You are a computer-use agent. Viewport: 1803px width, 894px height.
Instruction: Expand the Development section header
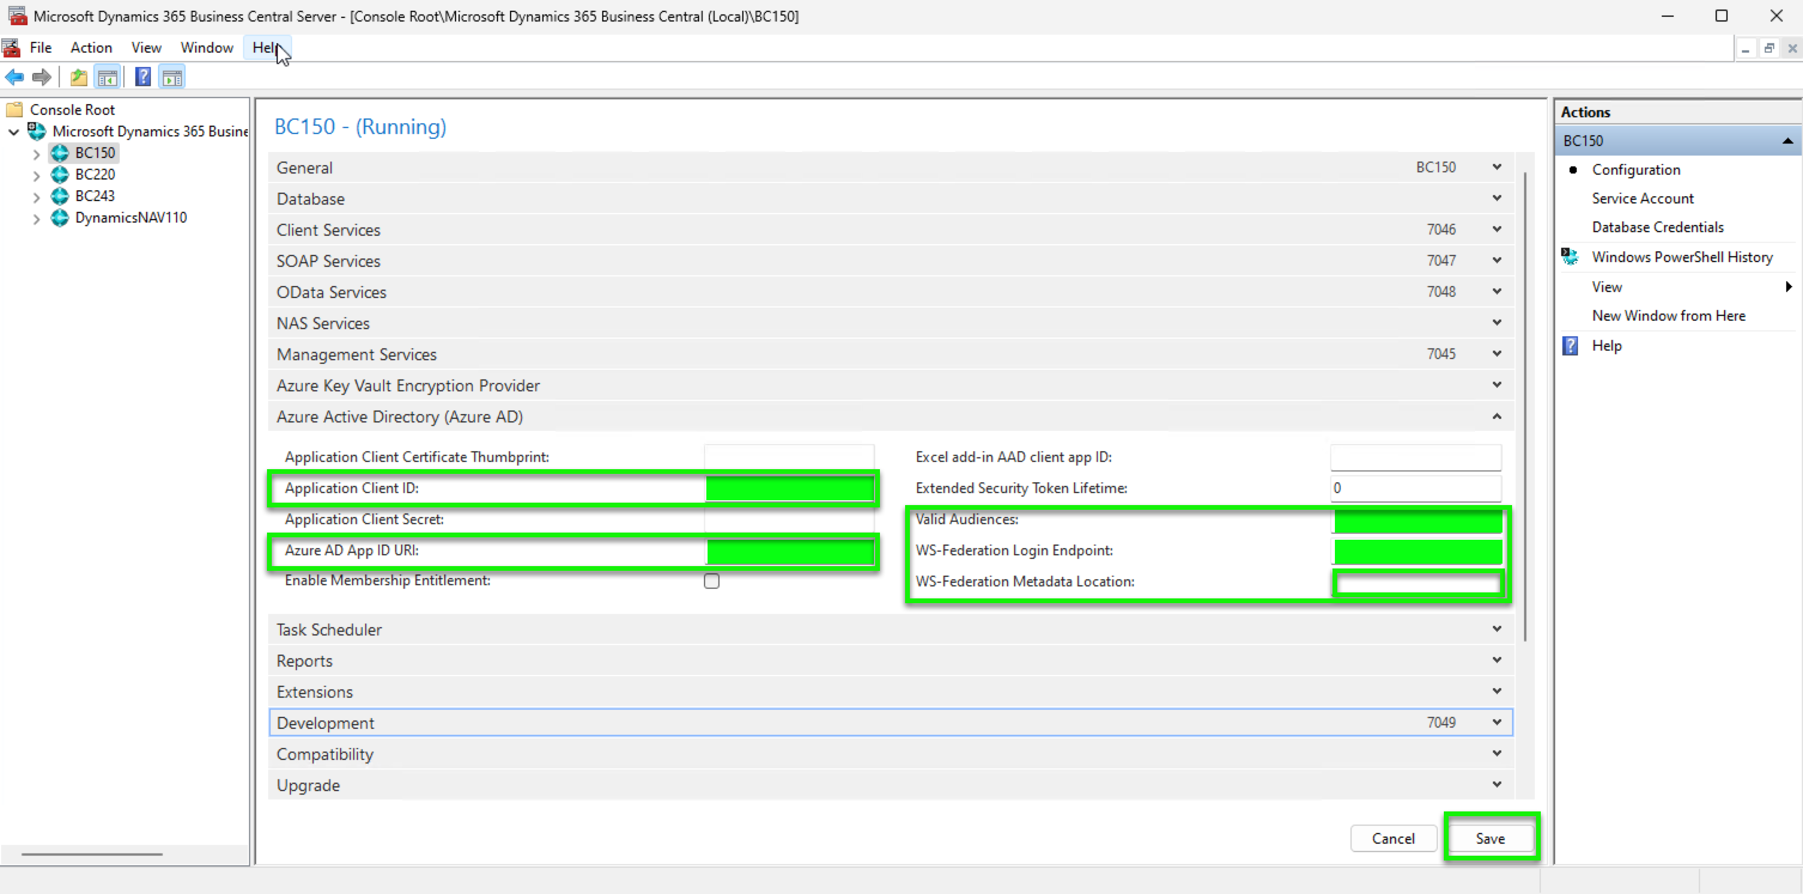[890, 722]
